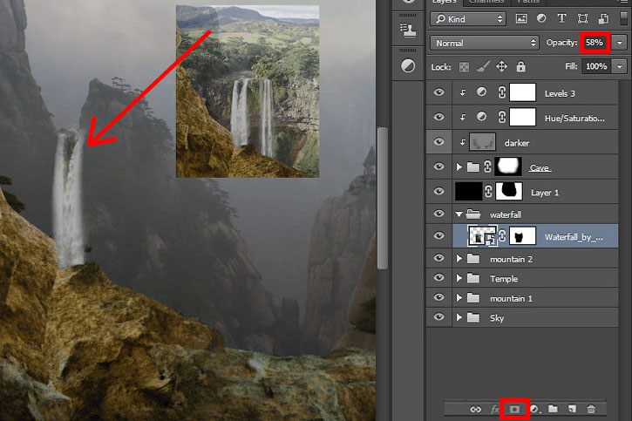Select the Waterfall_by layer mask thumbnail
This screenshot has height=421, width=632.
point(523,236)
